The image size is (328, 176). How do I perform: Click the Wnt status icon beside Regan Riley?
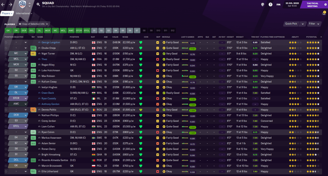point(33,65)
